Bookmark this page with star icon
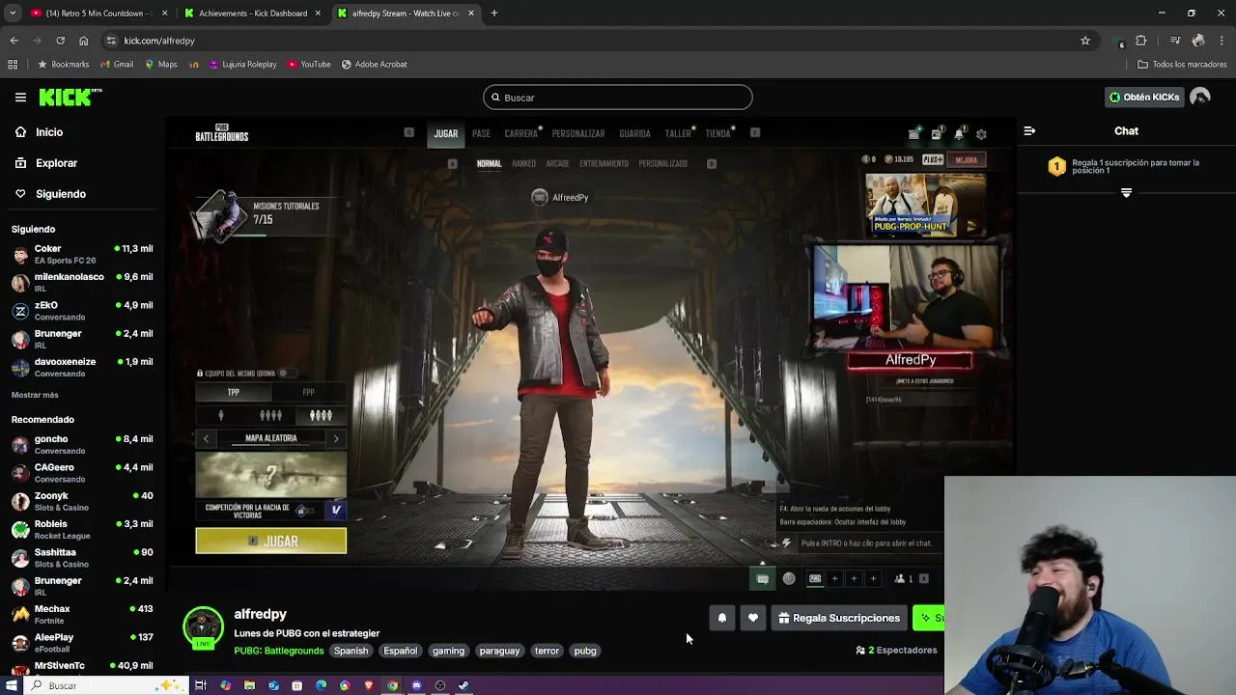Screen dimensions: 1236x695 tap(1085, 41)
